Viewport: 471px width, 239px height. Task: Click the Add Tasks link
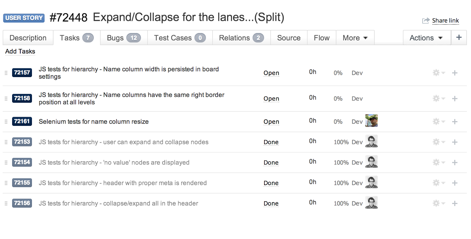pos(20,52)
